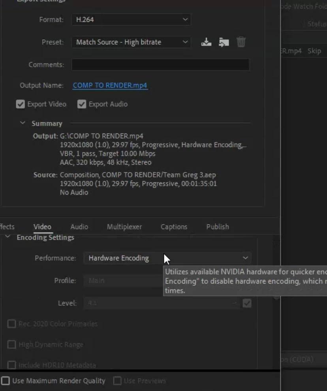Switch to the Publish tab
Viewport: 327px width, 391px height.
click(218, 227)
